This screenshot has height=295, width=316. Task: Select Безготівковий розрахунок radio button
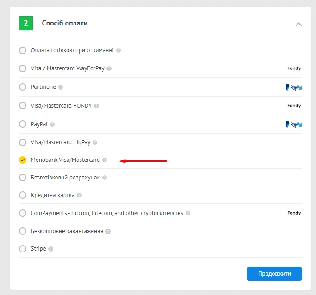[23, 178]
